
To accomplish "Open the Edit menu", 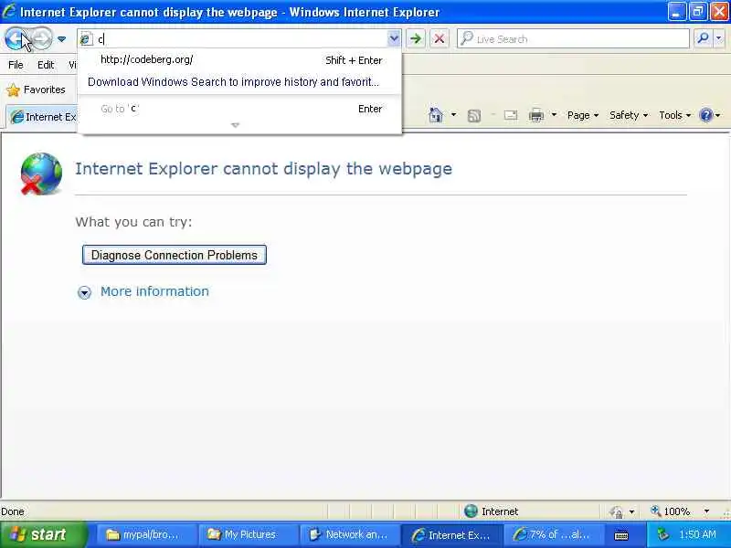I will click(46, 65).
